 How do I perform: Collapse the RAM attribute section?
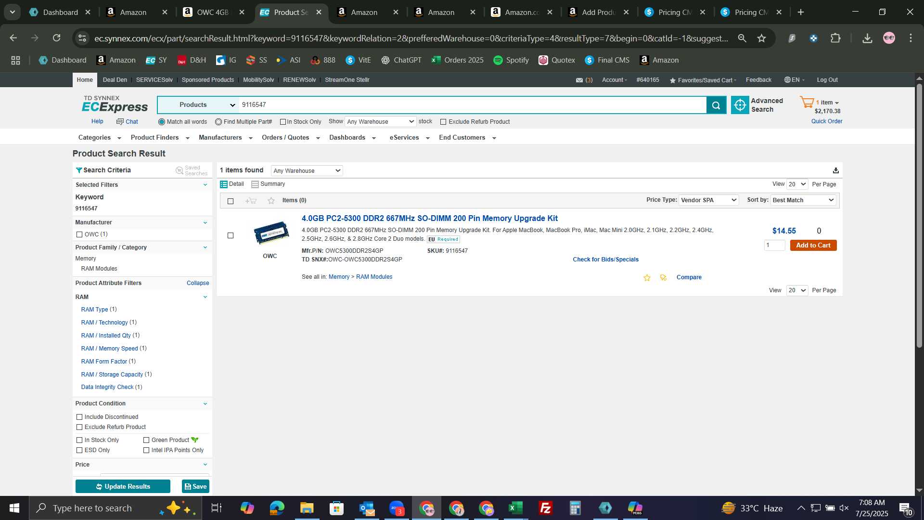(205, 297)
